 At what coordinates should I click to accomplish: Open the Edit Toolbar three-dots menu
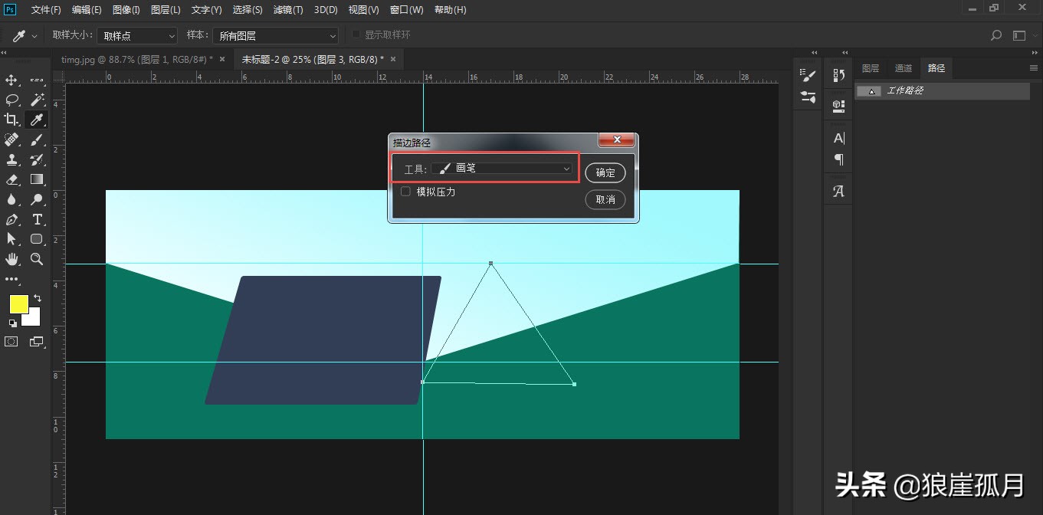coord(11,280)
